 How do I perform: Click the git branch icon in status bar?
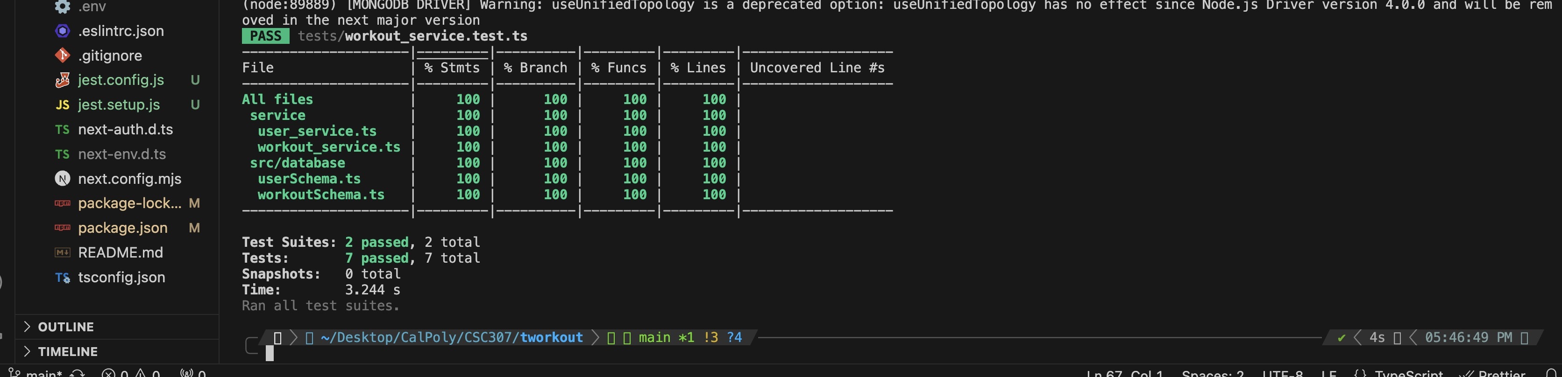click(14, 372)
